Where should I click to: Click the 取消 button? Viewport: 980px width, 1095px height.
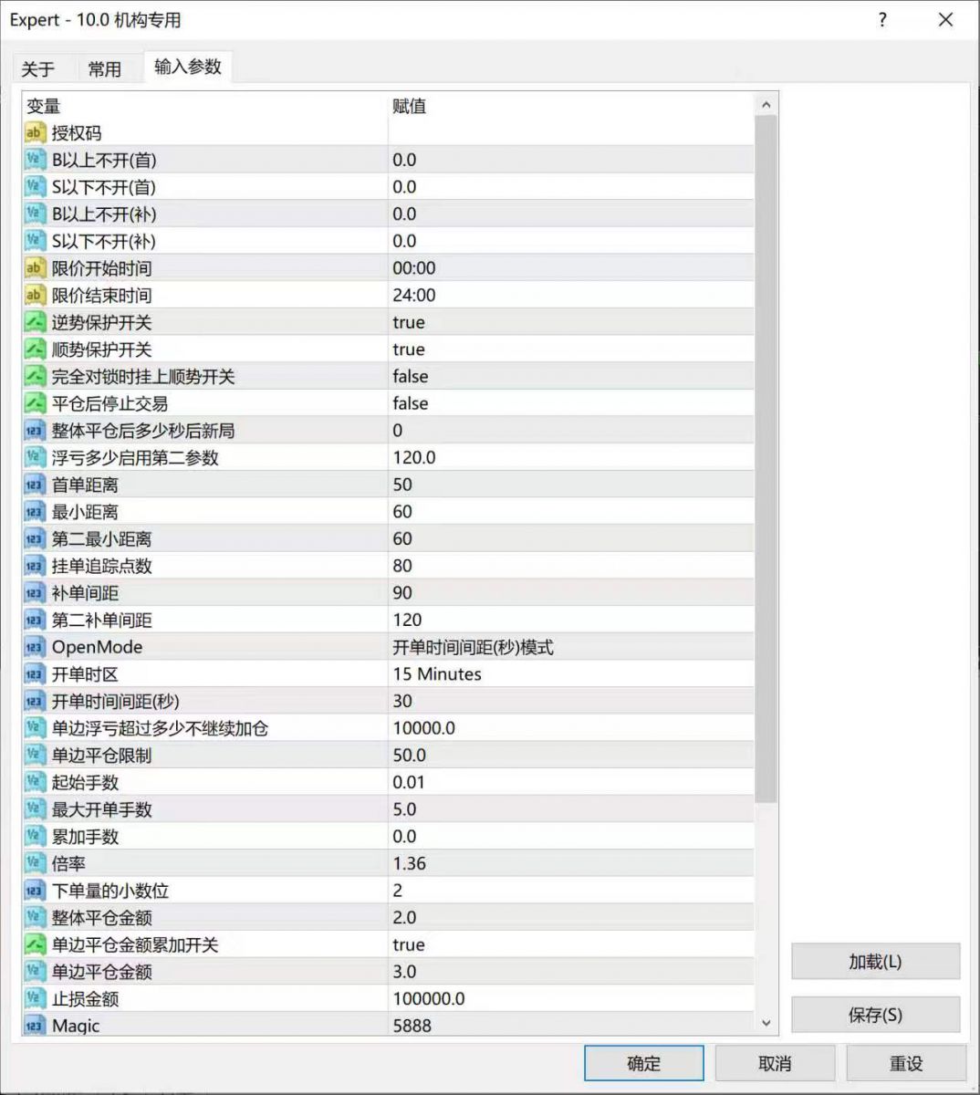tap(775, 1063)
